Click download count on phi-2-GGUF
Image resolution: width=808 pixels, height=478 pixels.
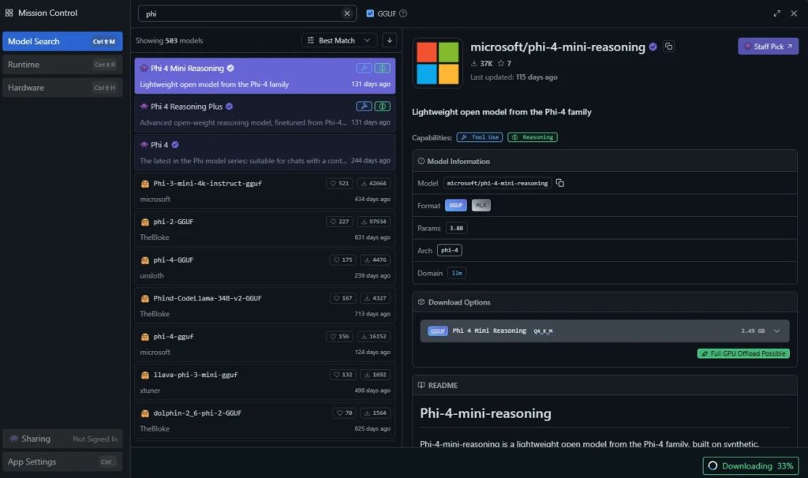tap(376, 222)
